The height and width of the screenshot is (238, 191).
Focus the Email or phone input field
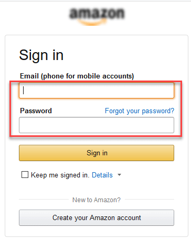click(97, 91)
